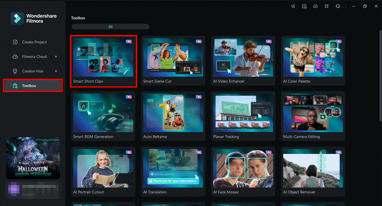Image resolution: width=382 pixels, height=206 pixels.
Task: Open the AI Object Remover tool thumbnail
Action: (x=313, y=168)
